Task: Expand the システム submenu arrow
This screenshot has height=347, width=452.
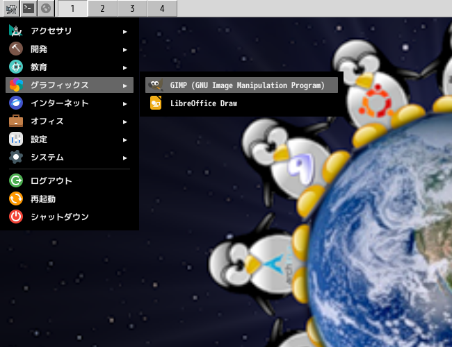Action: 124,158
